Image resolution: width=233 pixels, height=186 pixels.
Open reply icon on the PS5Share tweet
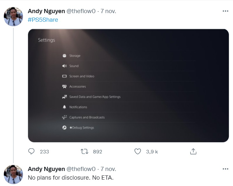31,151
